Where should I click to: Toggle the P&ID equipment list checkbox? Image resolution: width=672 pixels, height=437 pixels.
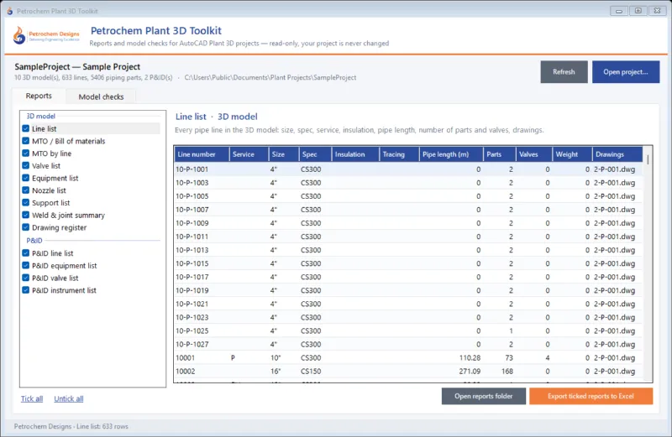(26, 265)
